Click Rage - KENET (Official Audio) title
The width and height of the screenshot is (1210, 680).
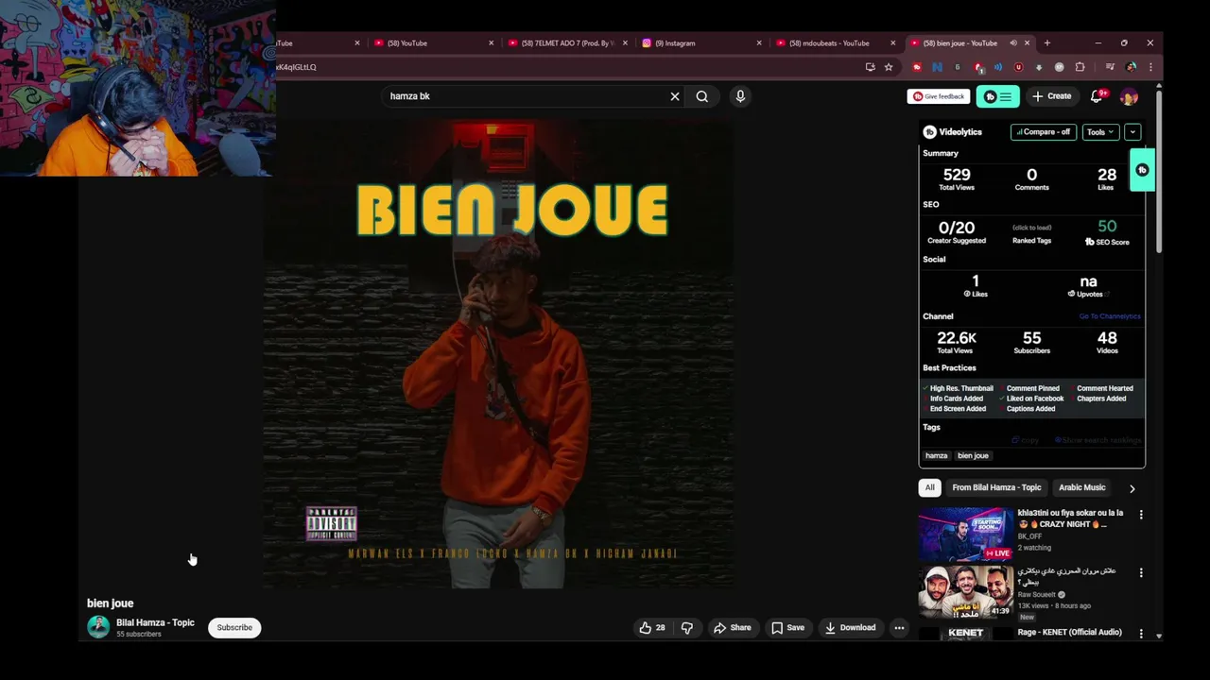point(1069,633)
